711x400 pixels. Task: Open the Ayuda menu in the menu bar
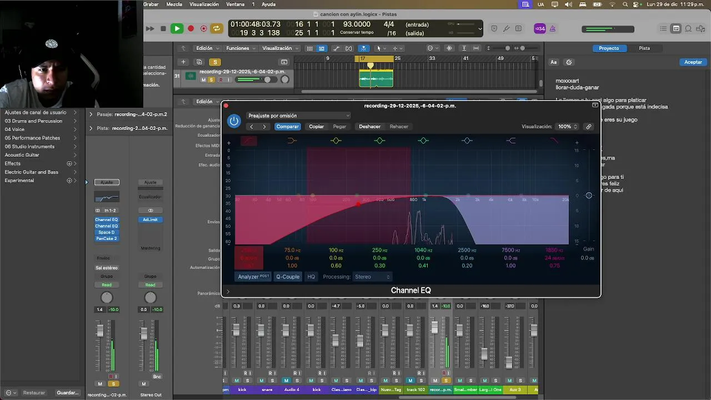[x=268, y=4]
